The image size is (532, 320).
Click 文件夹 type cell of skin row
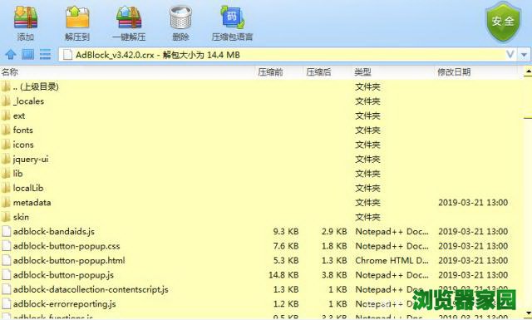[367, 217]
